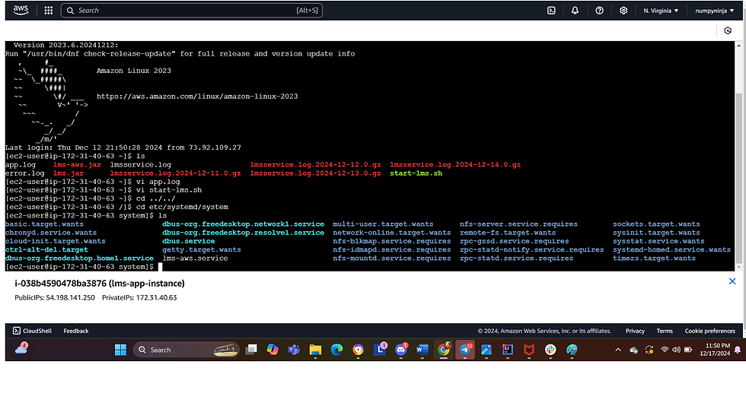746x419 pixels.
Task: Open File Explorer from the taskbar
Action: (315, 350)
